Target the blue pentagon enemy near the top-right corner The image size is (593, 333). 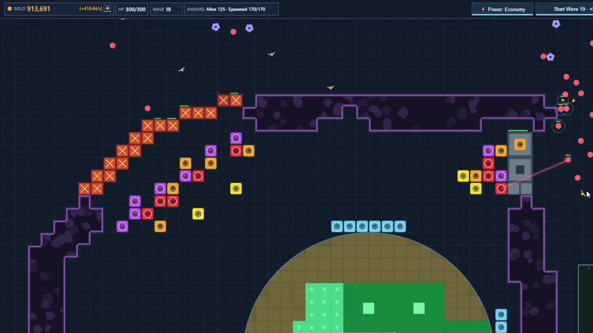click(x=556, y=24)
